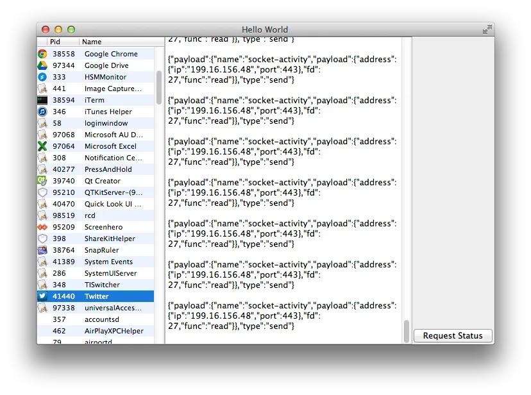Click the green zoom window button
Viewport: 531px width, 395px height.
[71, 29]
